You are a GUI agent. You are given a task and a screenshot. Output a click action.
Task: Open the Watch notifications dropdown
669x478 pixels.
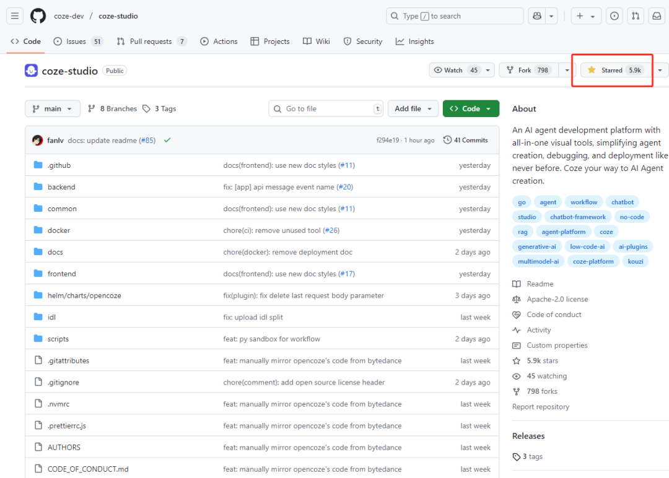[x=461, y=70]
